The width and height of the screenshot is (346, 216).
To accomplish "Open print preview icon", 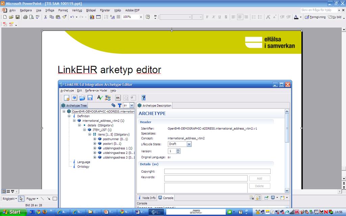I will tap(31, 17).
